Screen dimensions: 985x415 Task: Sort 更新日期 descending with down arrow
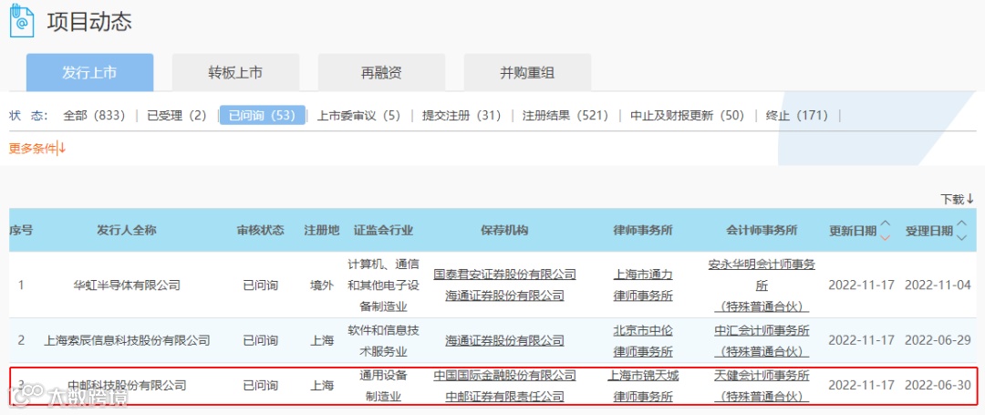pos(885,237)
